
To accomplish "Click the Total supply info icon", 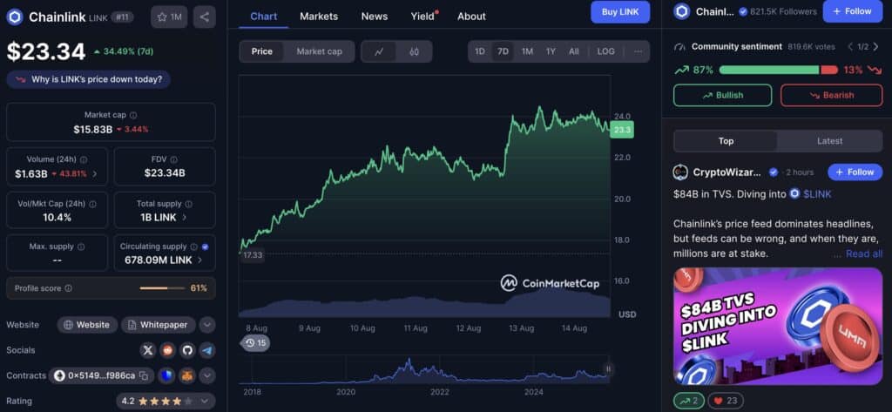I will coord(188,204).
